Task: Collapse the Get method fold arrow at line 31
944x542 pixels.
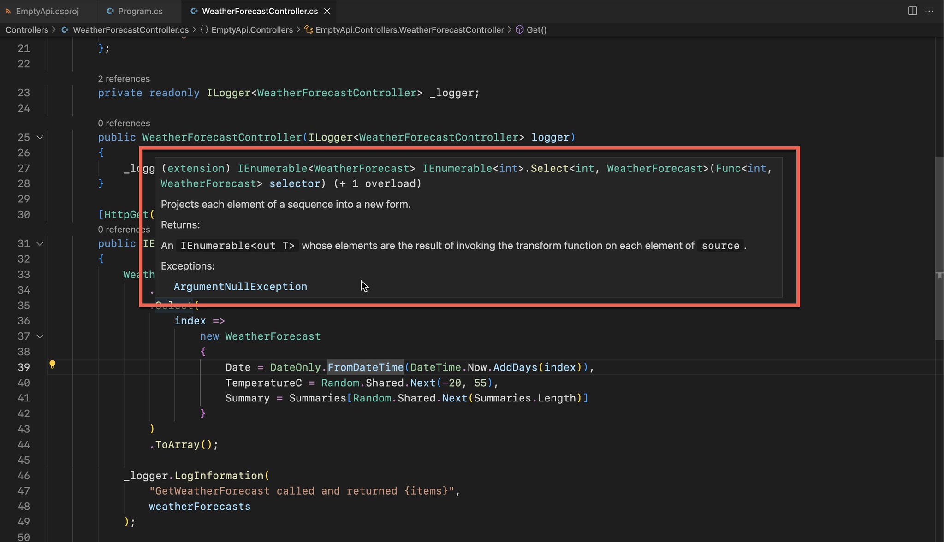Action: click(x=40, y=244)
